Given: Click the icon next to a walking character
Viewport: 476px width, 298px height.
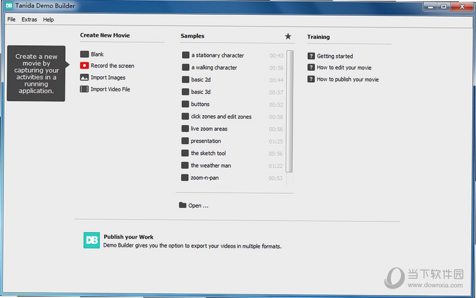Looking at the screenshot, I should [x=186, y=67].
